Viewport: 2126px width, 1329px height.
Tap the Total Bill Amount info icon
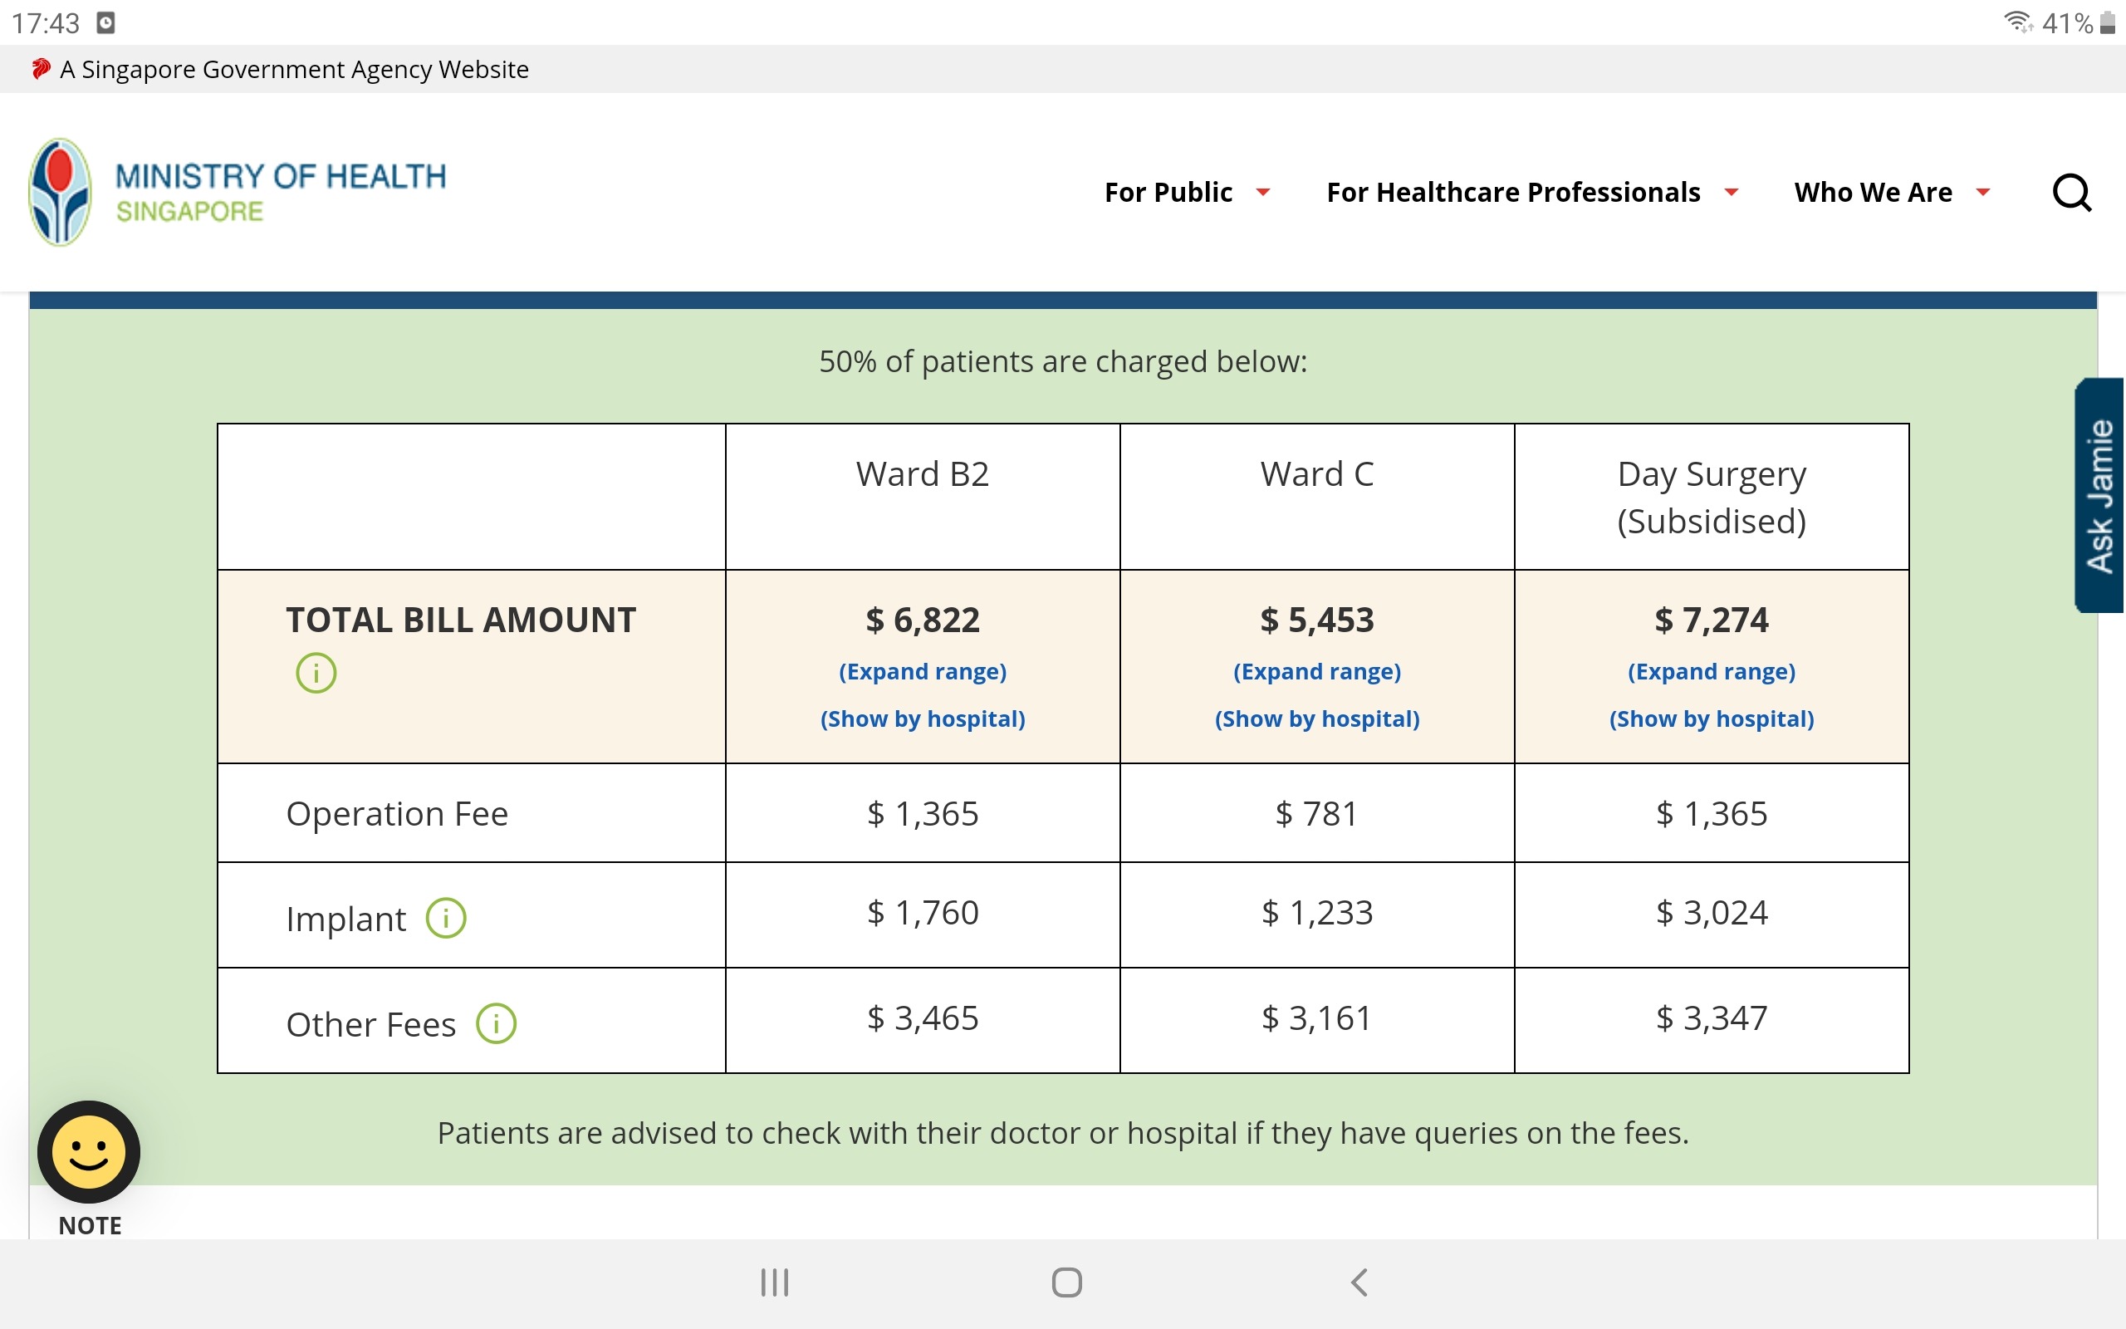[316, 674]
